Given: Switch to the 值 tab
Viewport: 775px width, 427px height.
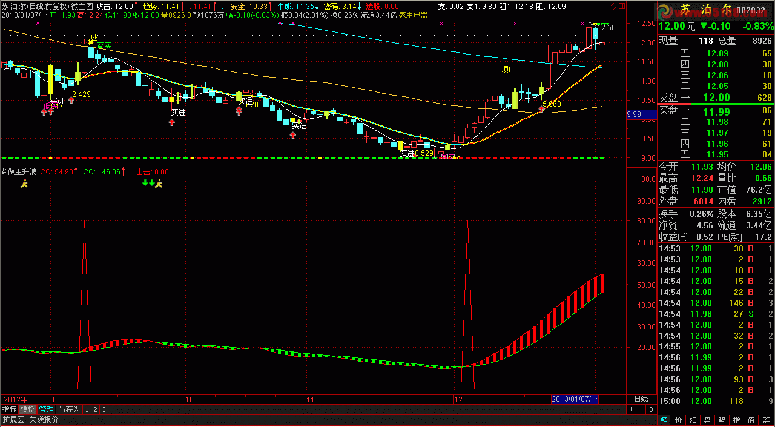Looking at the screenshot, I should pyautogui.click(x=751, y=420).
